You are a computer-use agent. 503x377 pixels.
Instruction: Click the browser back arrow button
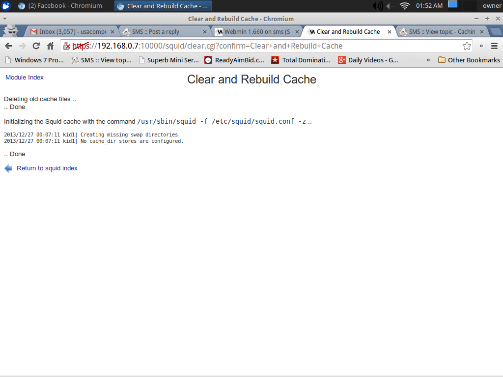8,46
